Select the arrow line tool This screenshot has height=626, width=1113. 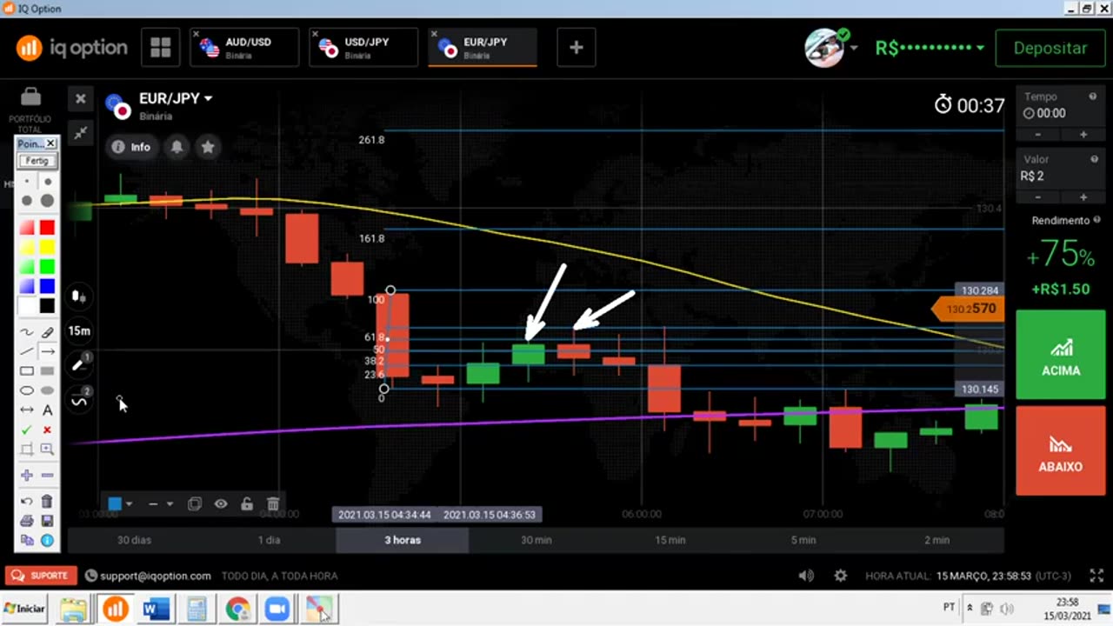click(x=47, y=351)
